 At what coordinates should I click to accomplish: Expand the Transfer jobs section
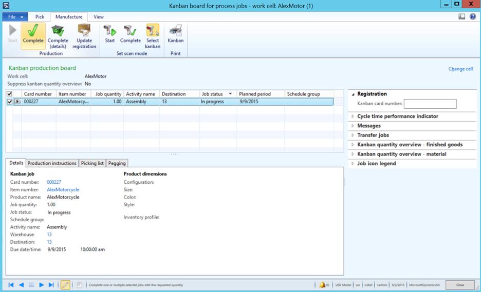(353, 135)
